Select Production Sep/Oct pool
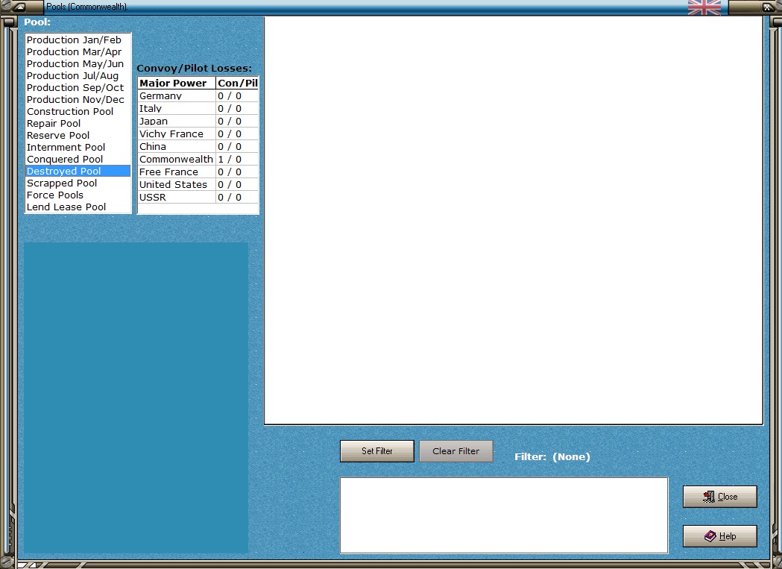This screenshot has width=782, height=569. tap(78, 88)
